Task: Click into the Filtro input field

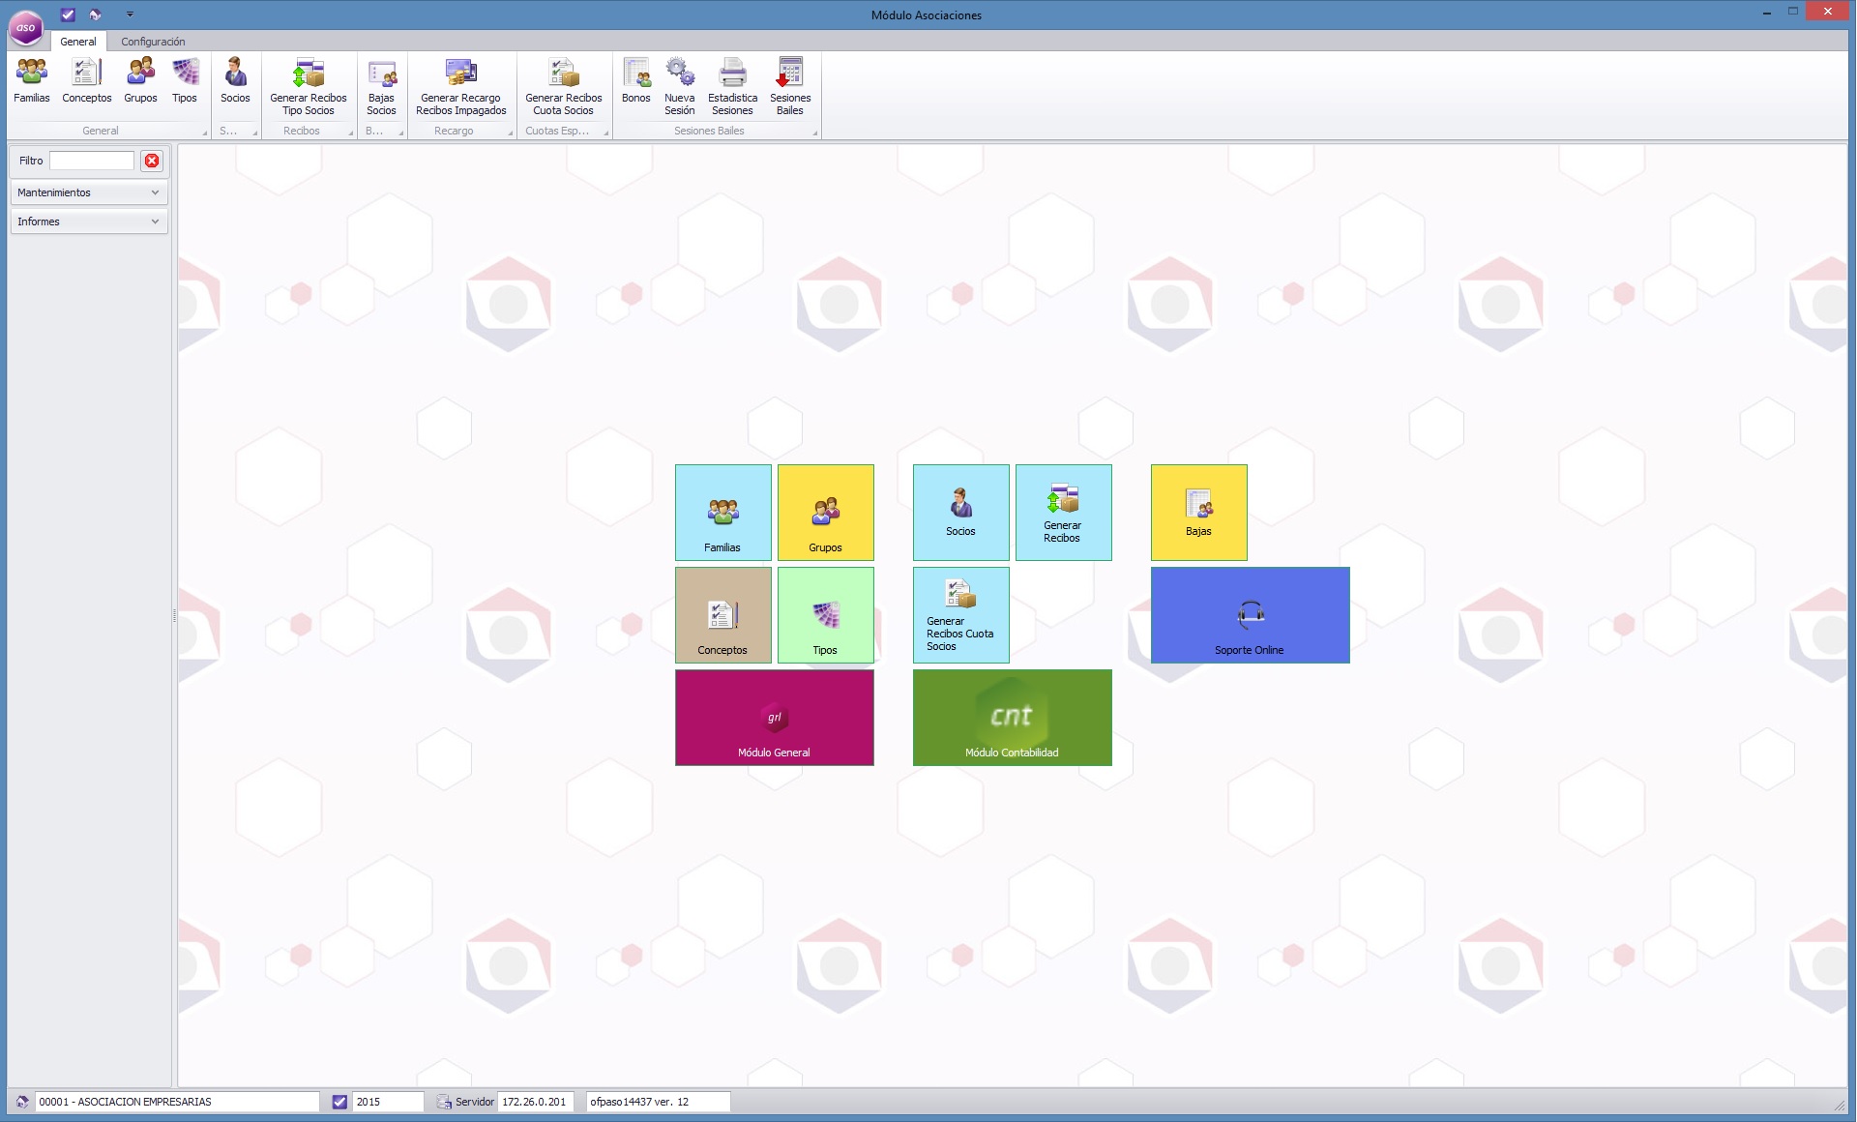Action: [92, 161]
